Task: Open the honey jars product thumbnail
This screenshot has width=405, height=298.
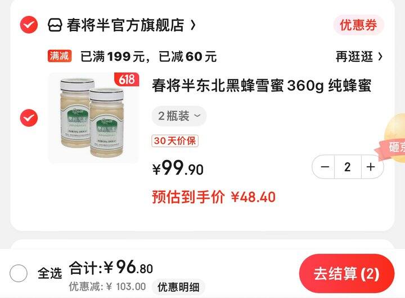Action: click(x=94, y=118)
